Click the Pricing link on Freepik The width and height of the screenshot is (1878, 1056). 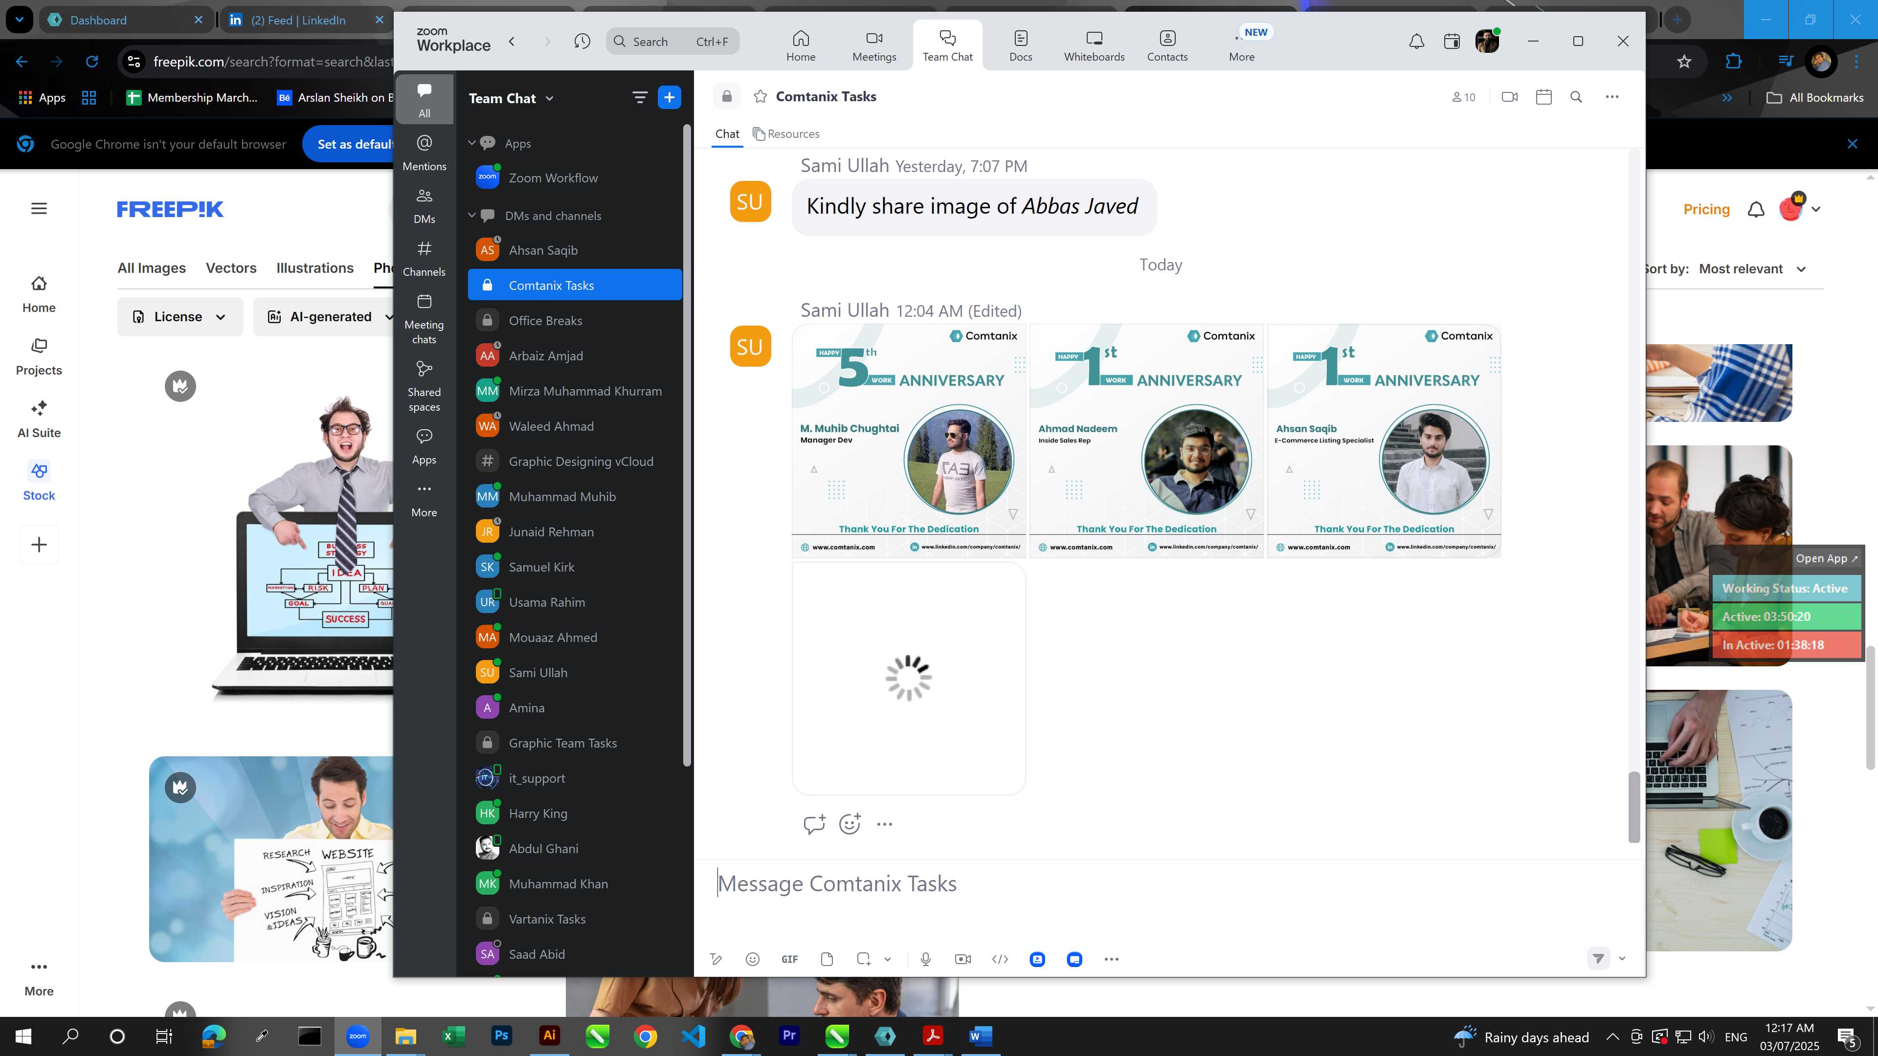pos(1706,209)
